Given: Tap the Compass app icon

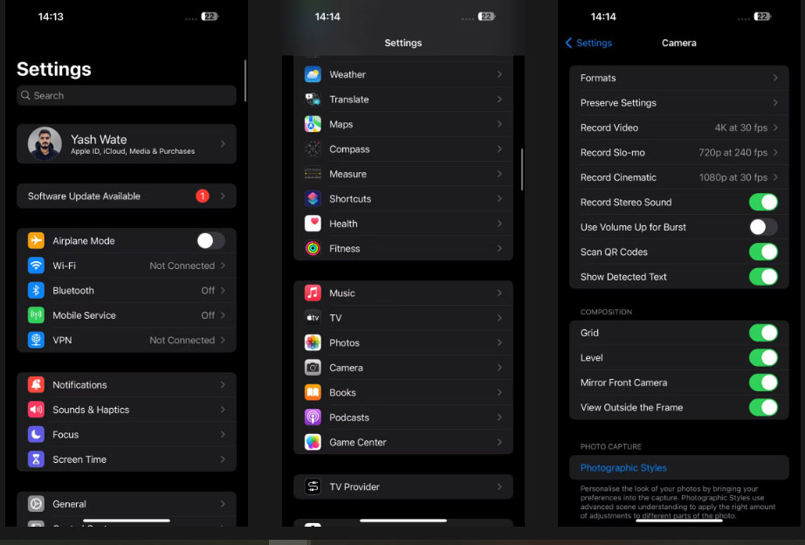Looking at the screenshot, I should coord(313,149).
